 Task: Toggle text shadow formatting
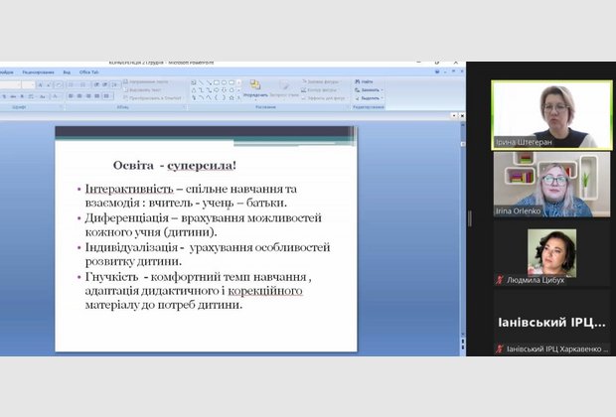click(22, 96)
